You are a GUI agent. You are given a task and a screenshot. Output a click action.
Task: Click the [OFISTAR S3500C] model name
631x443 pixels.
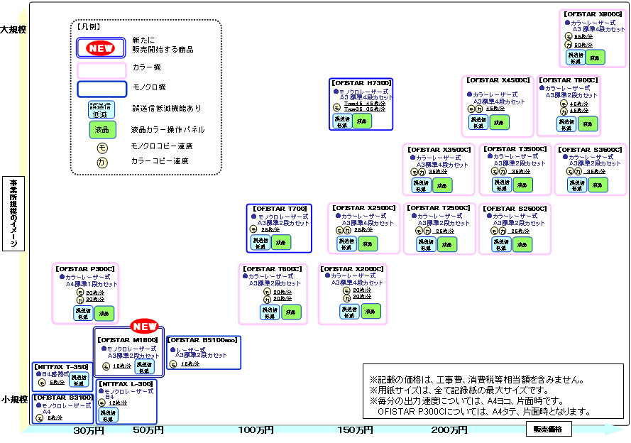[590, 150]
